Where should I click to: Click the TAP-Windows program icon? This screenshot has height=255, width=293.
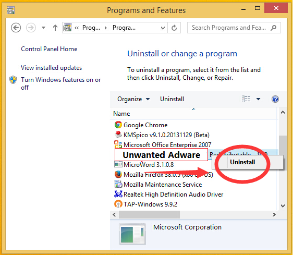pos(118,204)
